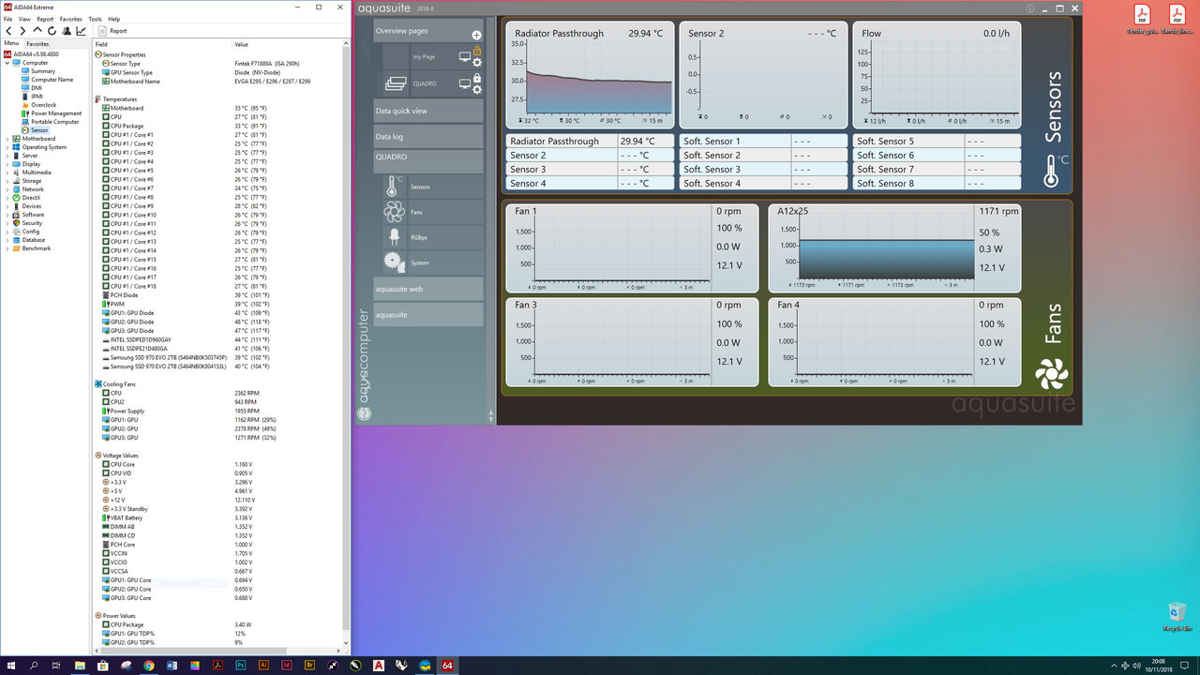Click aquasuite title bar help icon
The width and height of the screenshot is (1200, 675).
coord(1030,8)
